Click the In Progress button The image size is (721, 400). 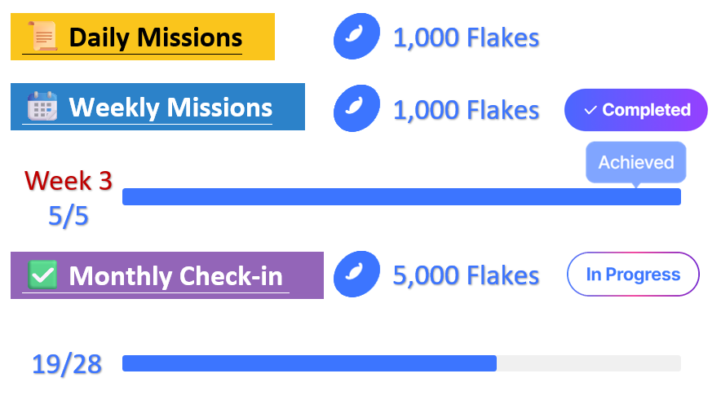click(633, 274)
